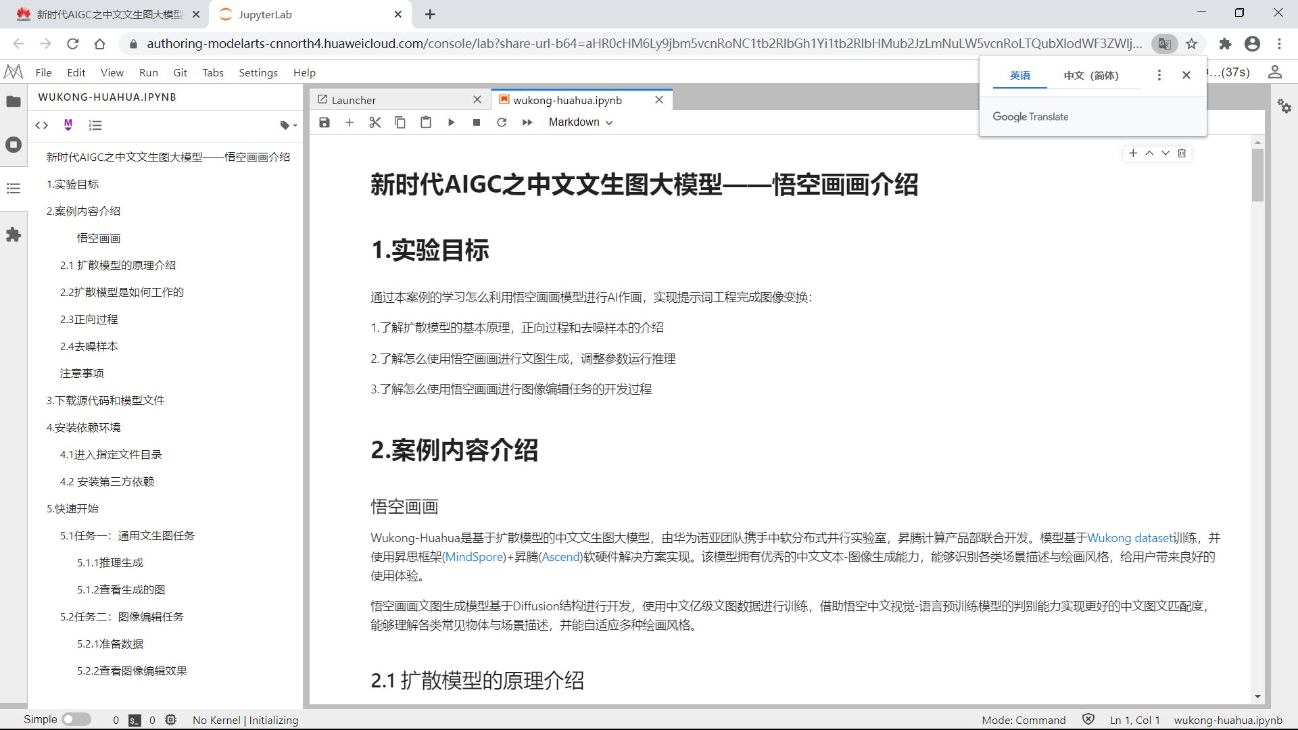1298x730 pixels.
Task: Select 中文 (简体) in the Google Translate popup
Action: coord(1091,75)
